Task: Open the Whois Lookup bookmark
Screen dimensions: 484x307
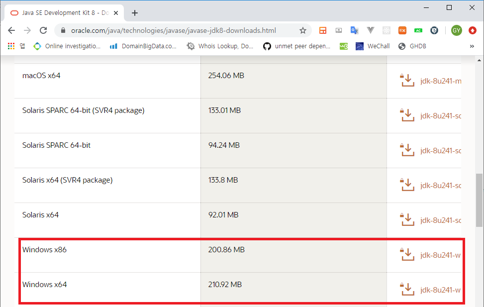Action: [x=220, y=46]
